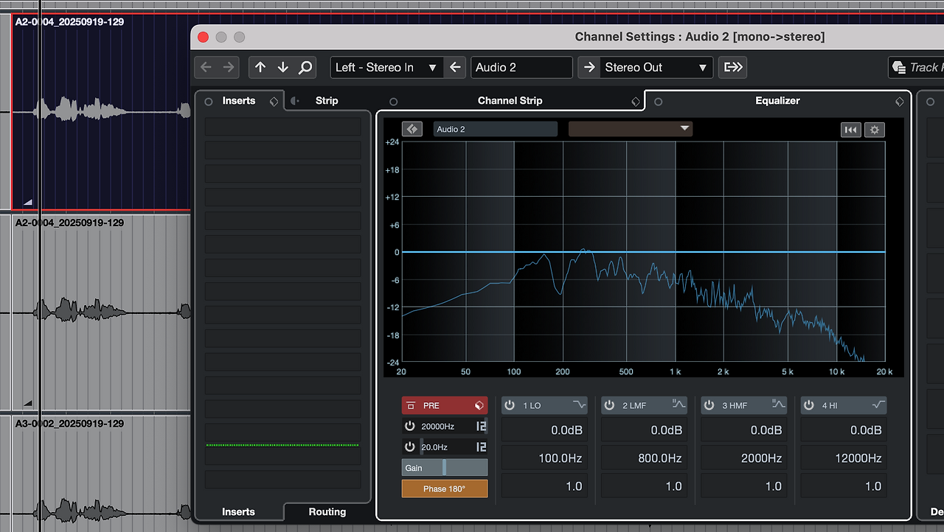Image resolution: width=944 pixels, height=532 pixels.
Task: Click the Inserts preset diamond icon
Action: point(274,101)
